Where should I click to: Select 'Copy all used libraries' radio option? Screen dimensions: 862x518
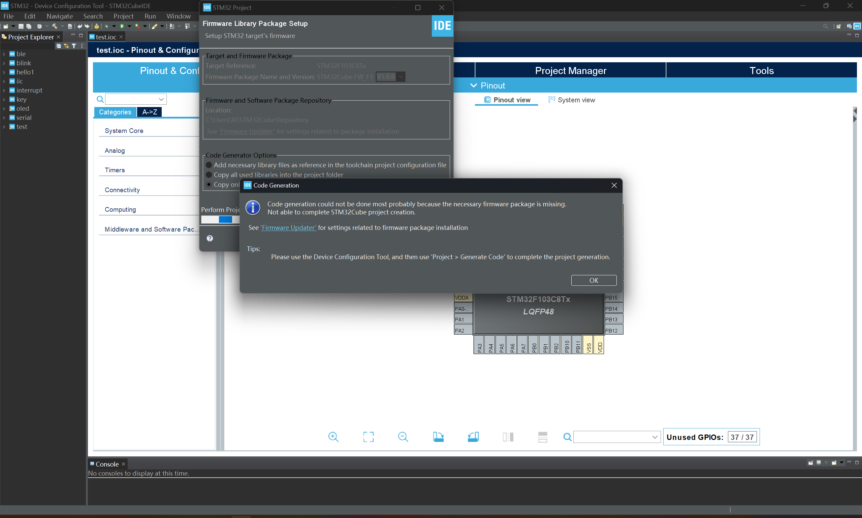pyautogui.click(x=209, y=175)
